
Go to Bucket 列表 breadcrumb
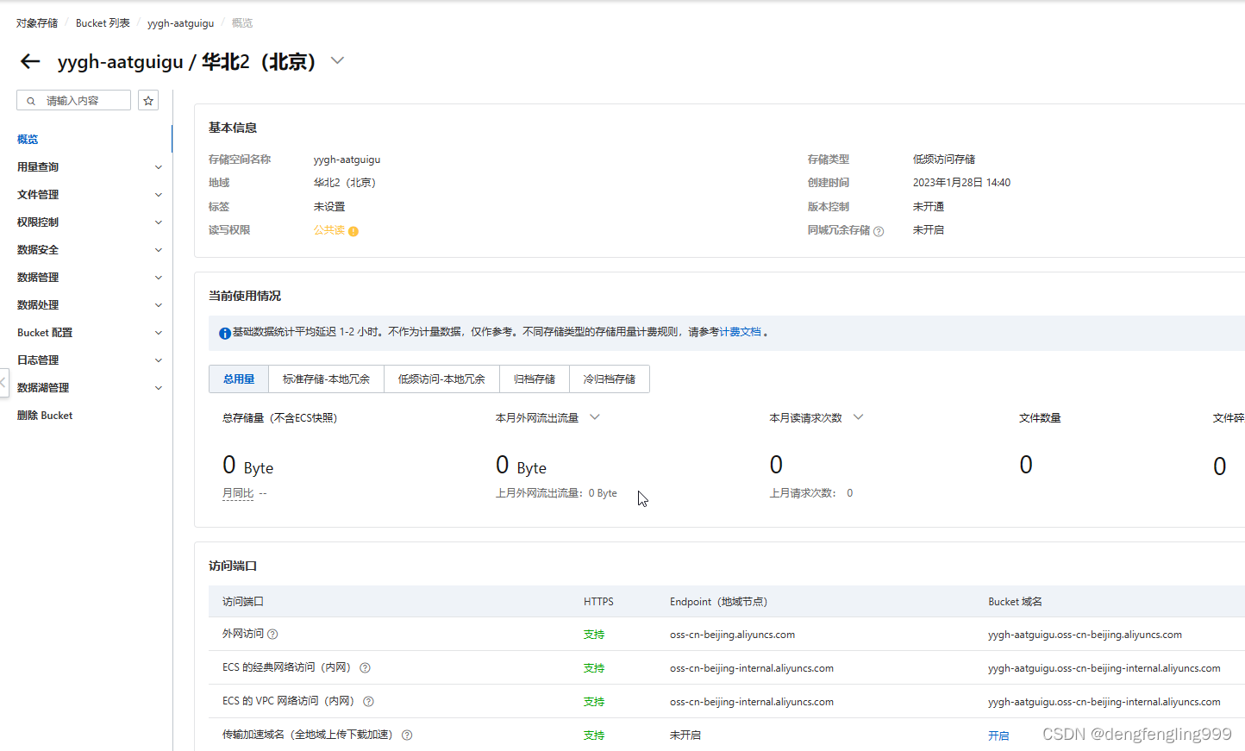(x=103, y=23)
